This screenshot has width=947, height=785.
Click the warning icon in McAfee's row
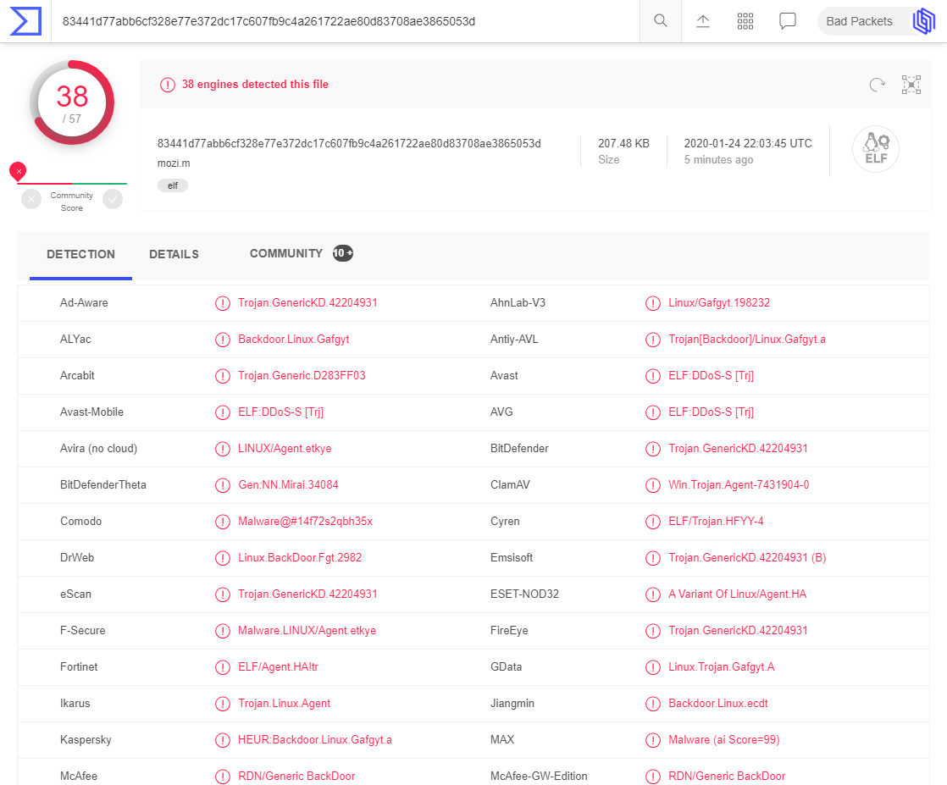223,776
